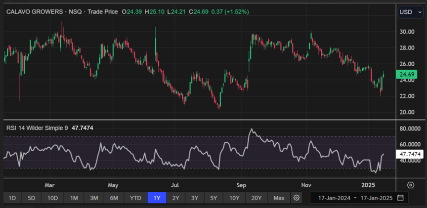Click the 80.0000 RSI axis label

[411, 128]
